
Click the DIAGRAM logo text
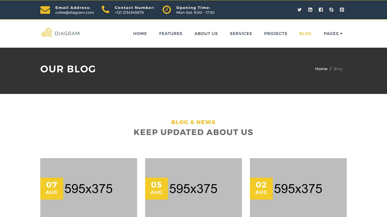[67, 33]
